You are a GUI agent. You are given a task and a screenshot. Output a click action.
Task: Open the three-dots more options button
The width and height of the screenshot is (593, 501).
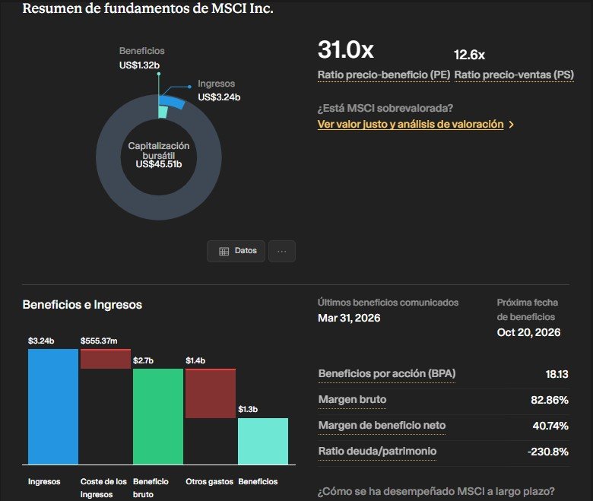coord(282,251)
